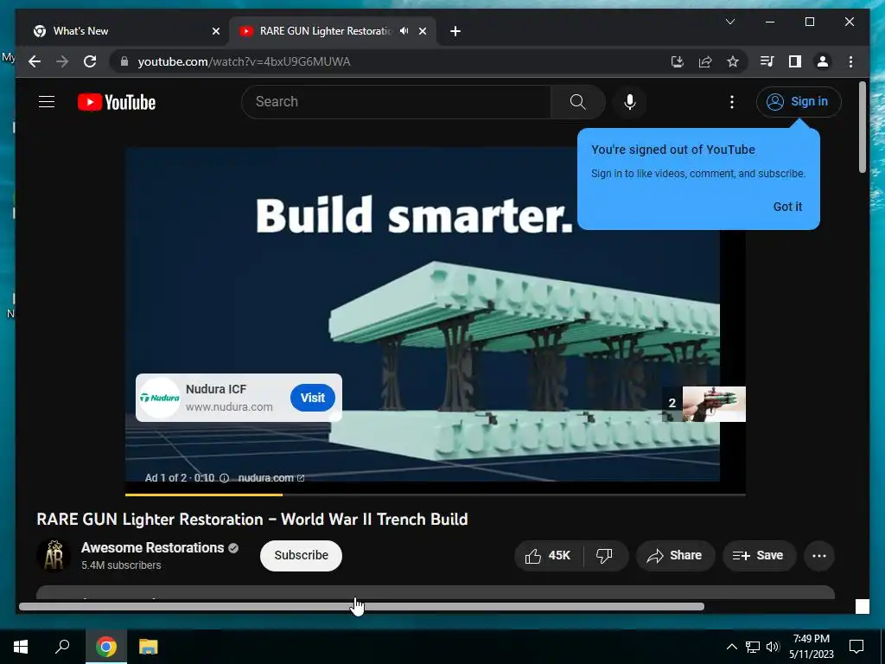This screenshot has height=664, width=885.
Task: Subscribe to Awesome Restorations
Action: (301, 556)
